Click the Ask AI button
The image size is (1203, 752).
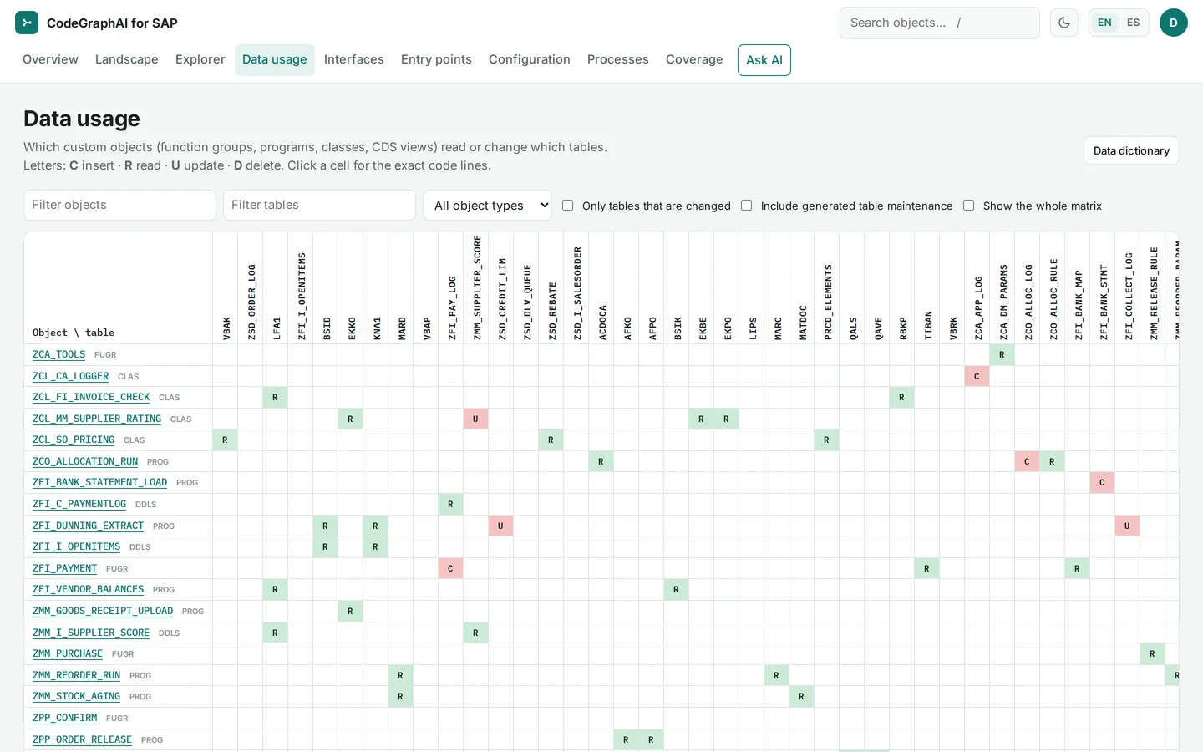[x=764, y=60]
